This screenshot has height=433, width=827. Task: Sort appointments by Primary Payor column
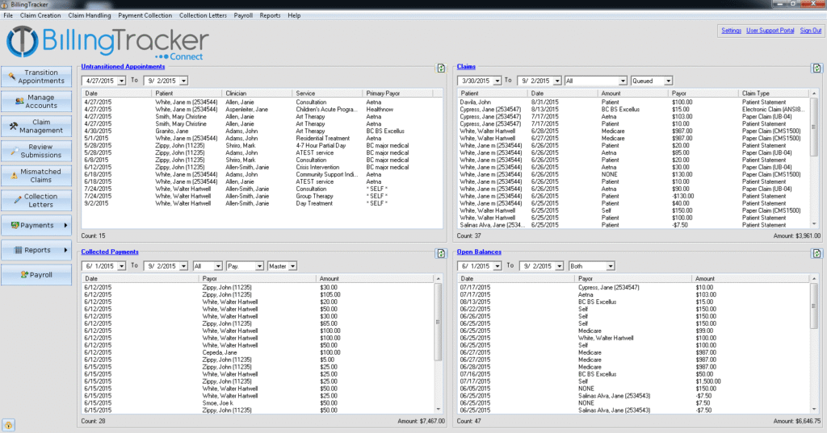pos(397,94)
